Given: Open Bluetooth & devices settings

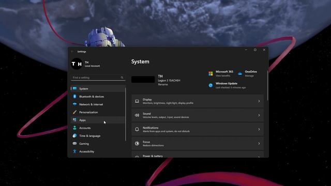Looking at the screenshot, I should (x=98, y=97).
